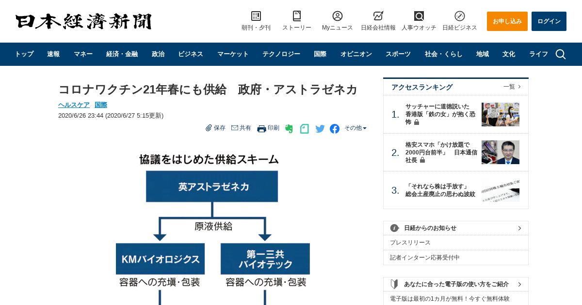Open the Myニュース profile icon
Viewport: 582px width, 305px height.
tap(338, 16)
